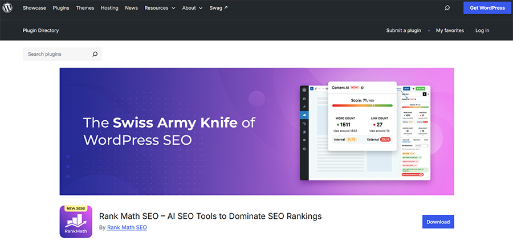Expand the About dropdown menu
Screen dimensions: 513x241
[x=193, y=8]
